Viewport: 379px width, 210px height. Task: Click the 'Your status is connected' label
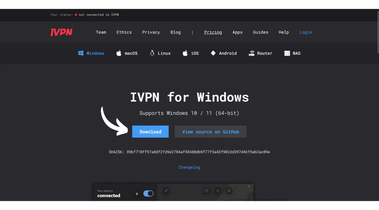109,194
